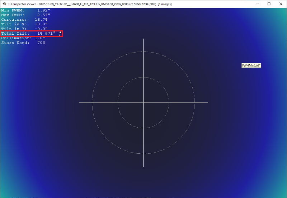Click the Min FWHM 1.92" readout
The width and height of the screenshot is (287, 198).
(x=25, y=10)
